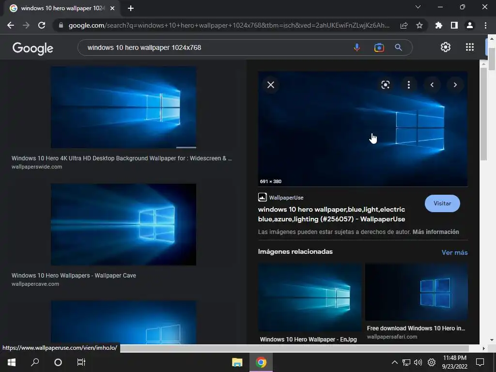496x372 pixels.
Task: Open windows 10 hero wallpaper title link
Action: click(331, 214)
